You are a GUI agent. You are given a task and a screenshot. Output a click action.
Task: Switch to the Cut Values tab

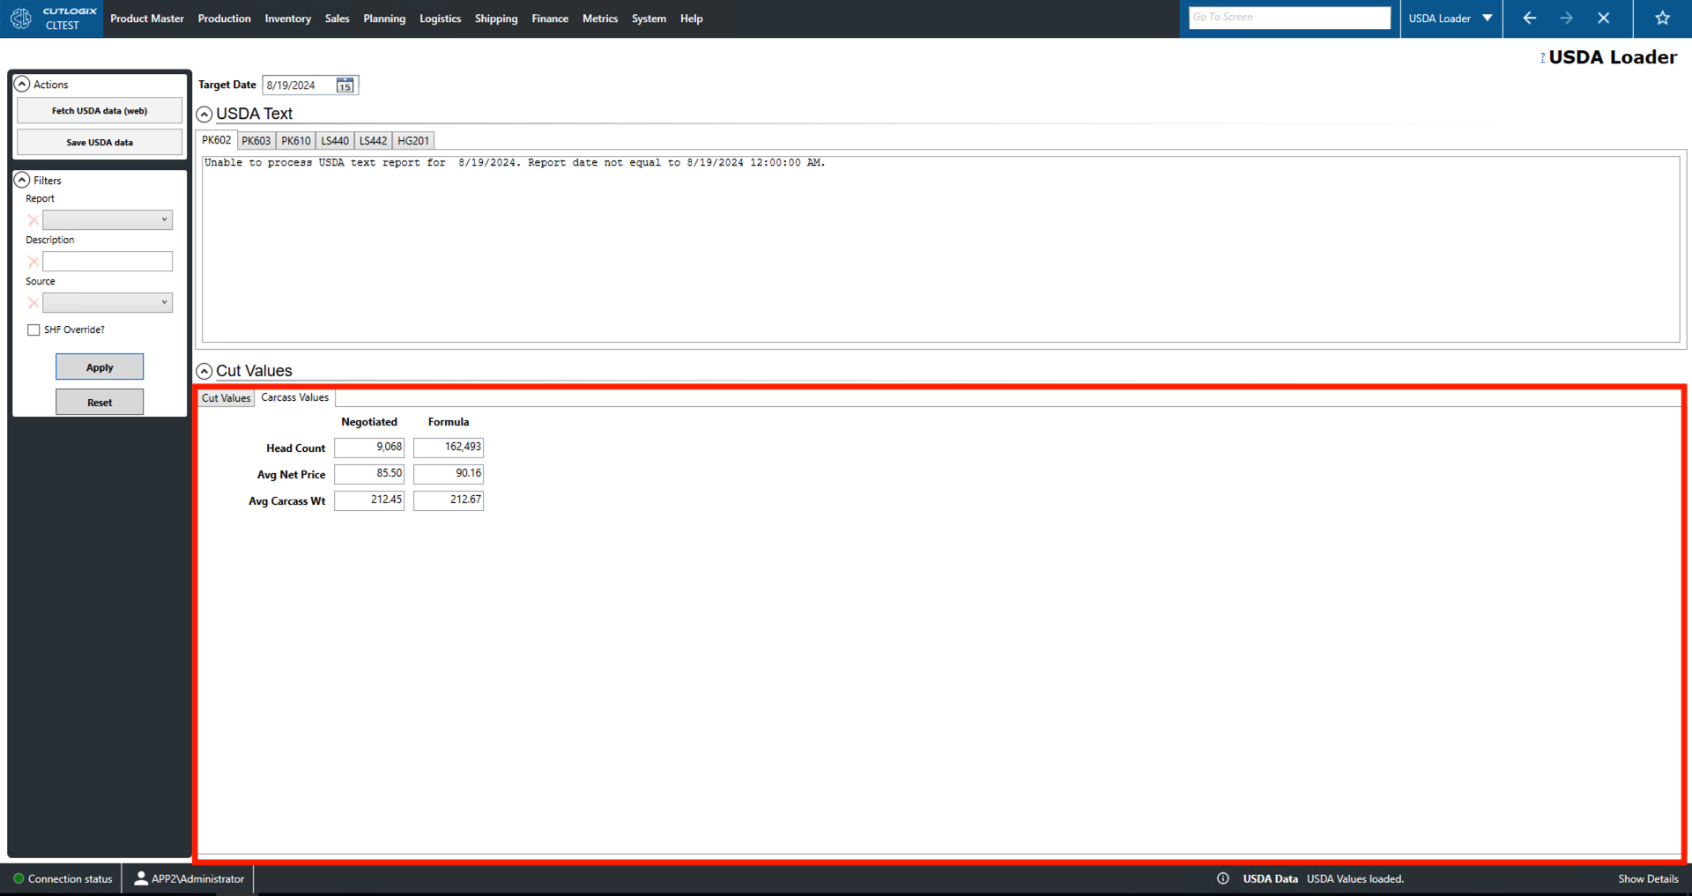click(226, 397)
